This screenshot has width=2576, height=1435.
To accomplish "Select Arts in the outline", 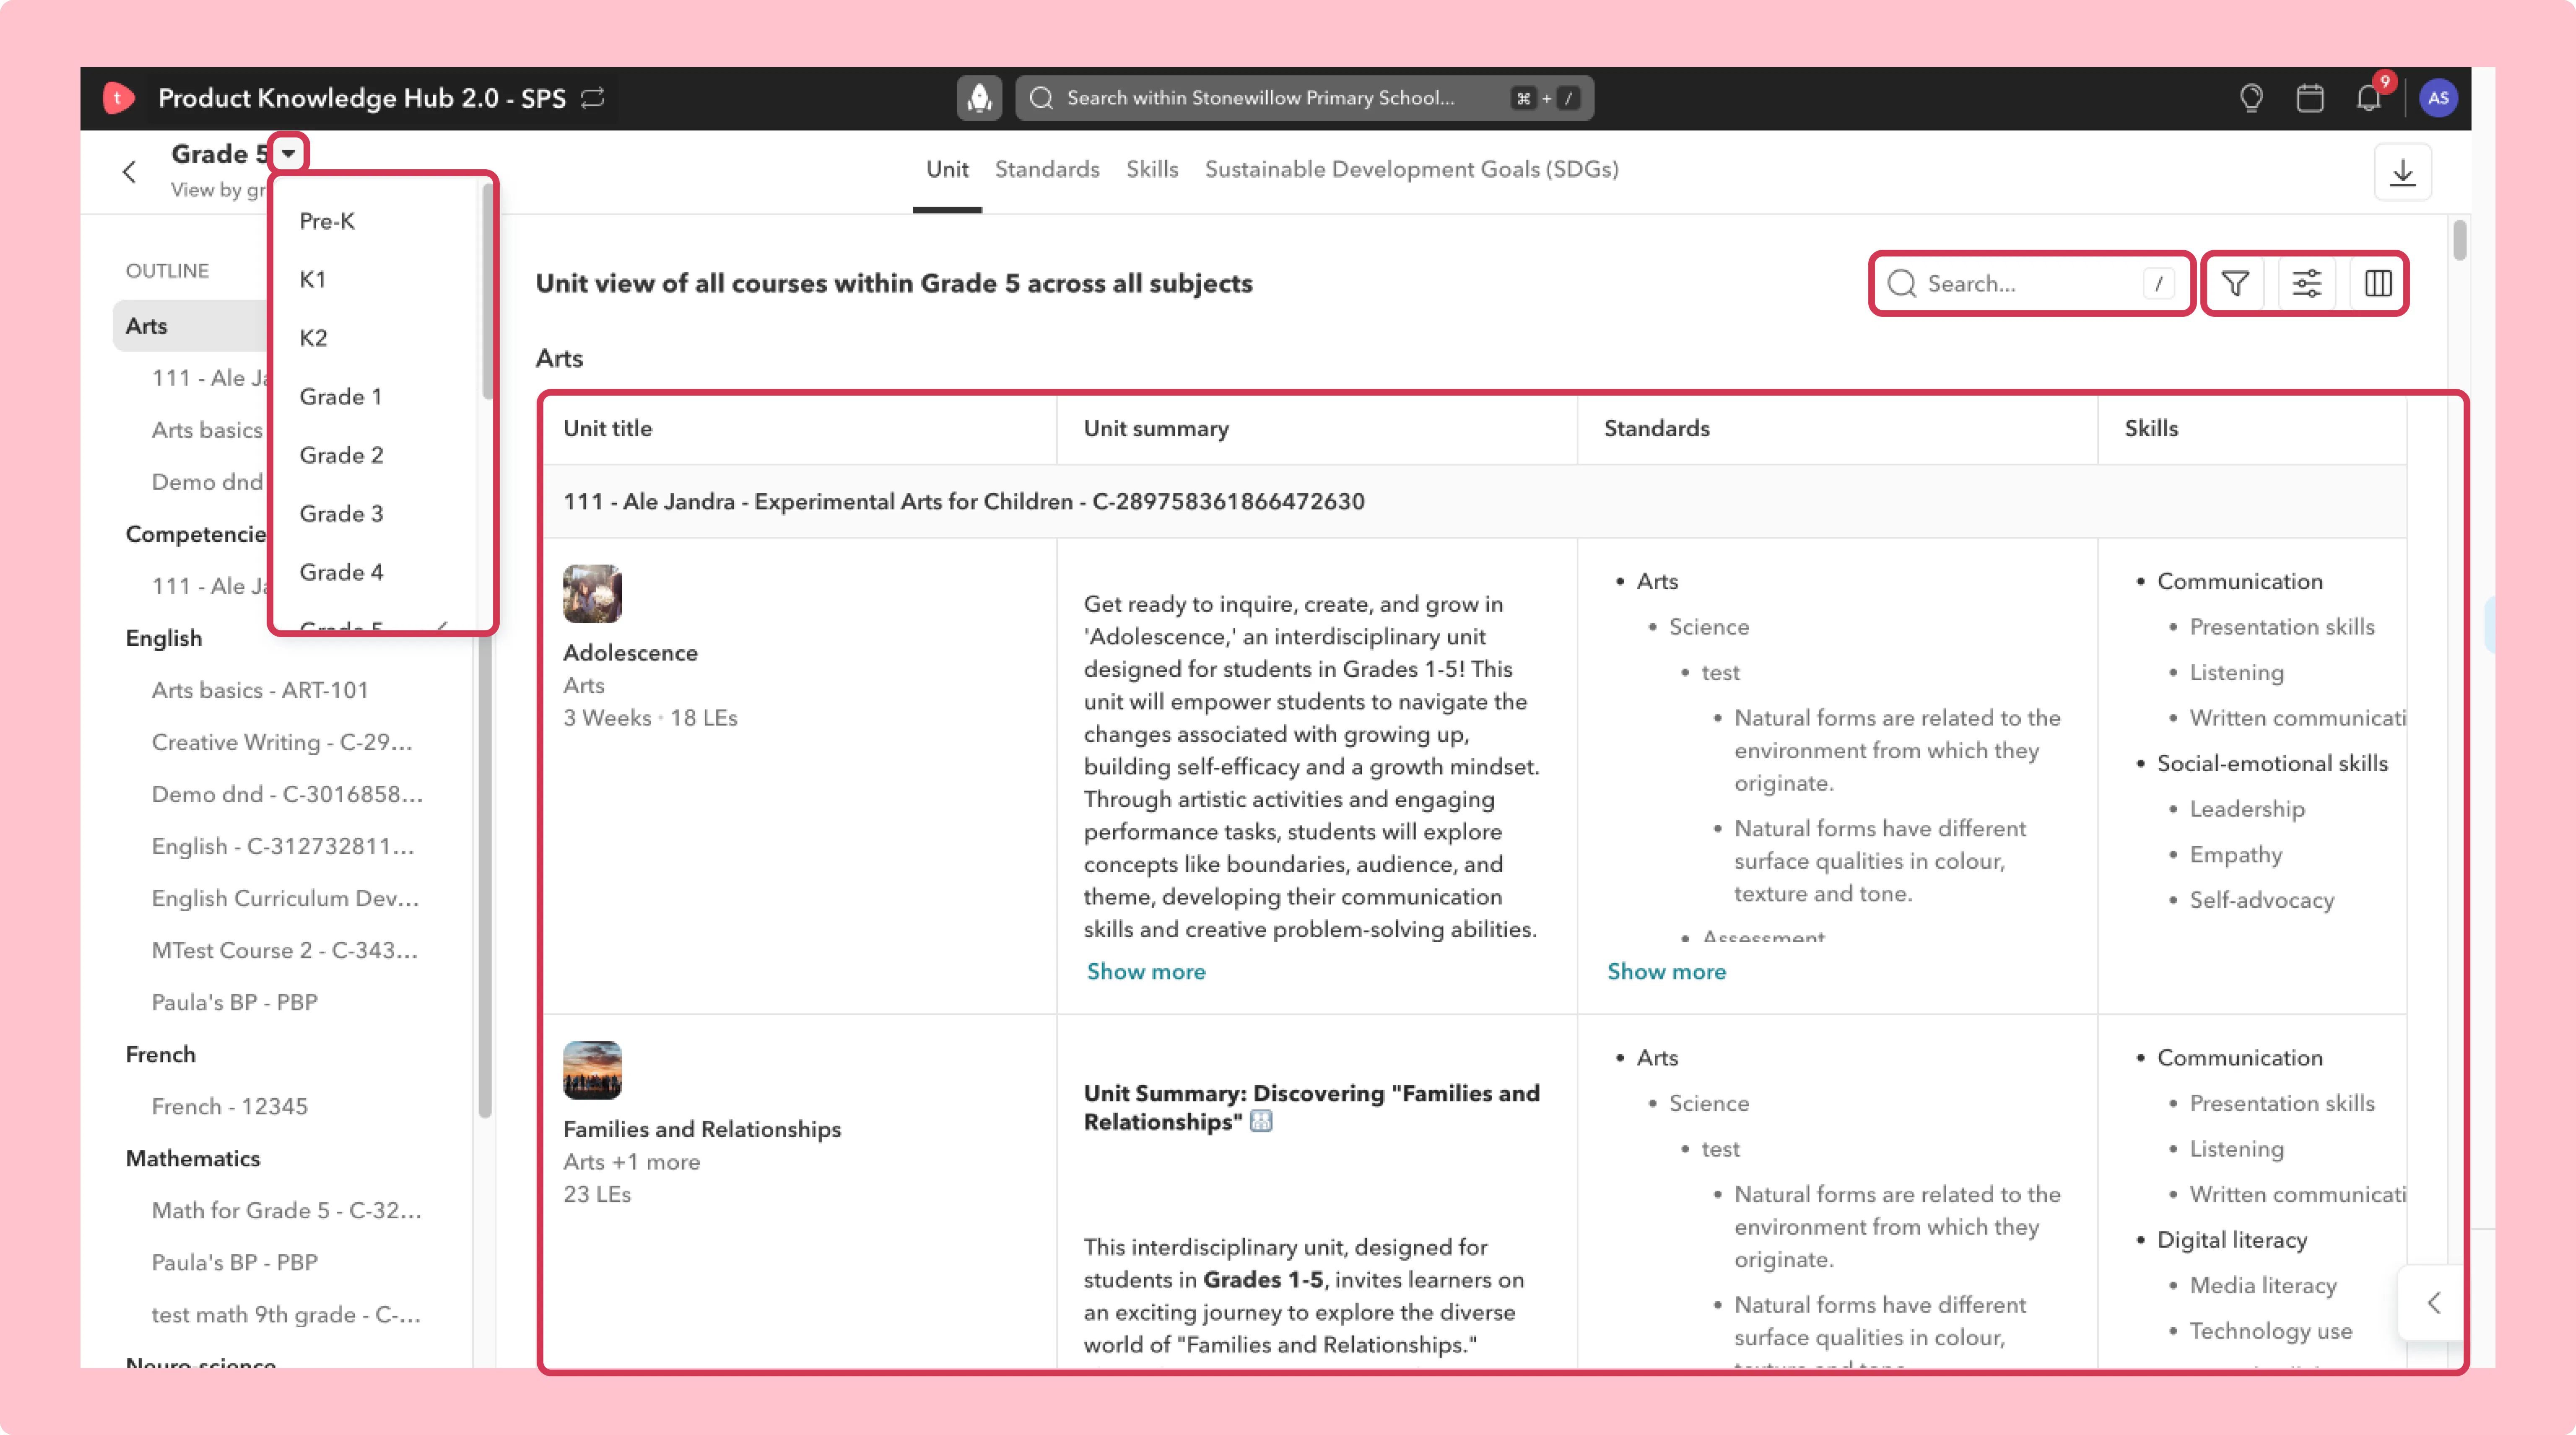I will click(190, 326).
